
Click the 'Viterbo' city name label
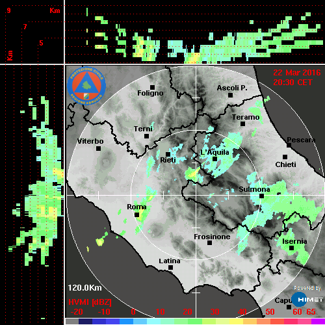[90, 141]
